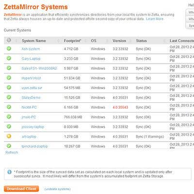194x194 pixels.
Task: Click green status icon for NickM-PC
Action: (9, 107)
